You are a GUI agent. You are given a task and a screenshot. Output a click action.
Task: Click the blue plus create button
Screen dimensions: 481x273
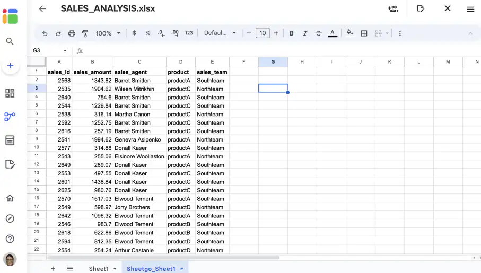click(10, 65)
